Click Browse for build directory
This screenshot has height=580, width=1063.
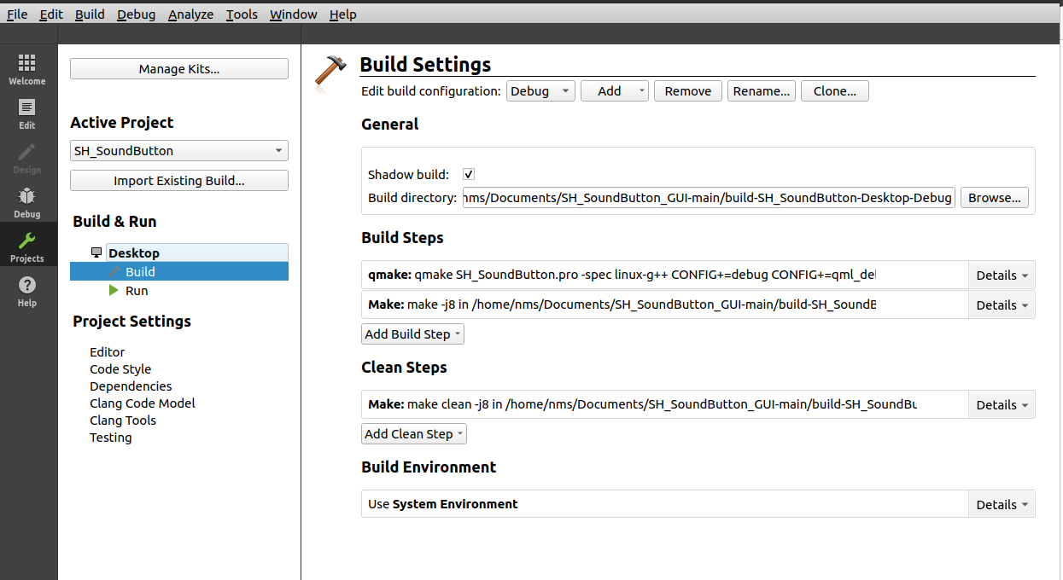994,198
